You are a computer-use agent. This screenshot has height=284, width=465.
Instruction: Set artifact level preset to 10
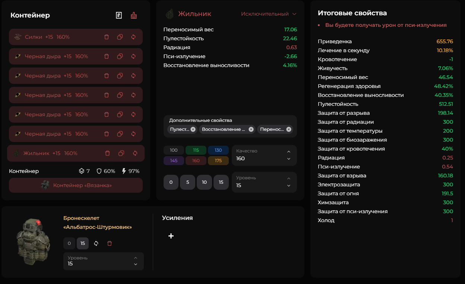coord(204,182)
